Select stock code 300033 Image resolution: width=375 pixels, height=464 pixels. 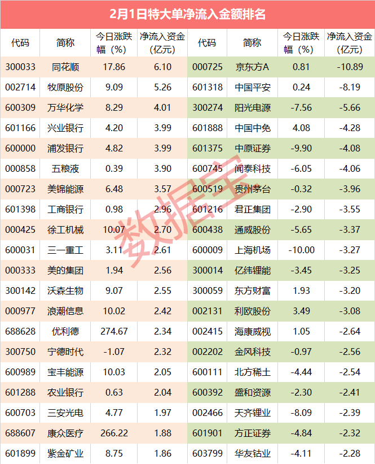[20, 67]
